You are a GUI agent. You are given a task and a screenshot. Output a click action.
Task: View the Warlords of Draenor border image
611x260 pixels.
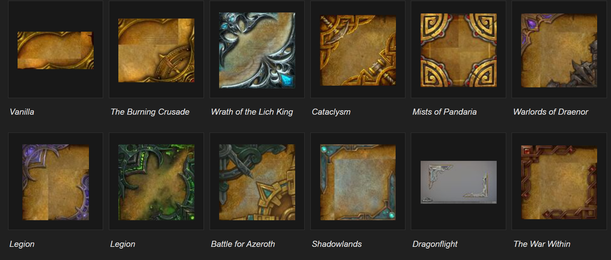[559, 50]
